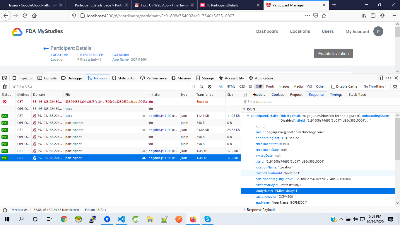Switch to the Headers tab
Viewport: 400px width, 225px height.
(259, 95)
